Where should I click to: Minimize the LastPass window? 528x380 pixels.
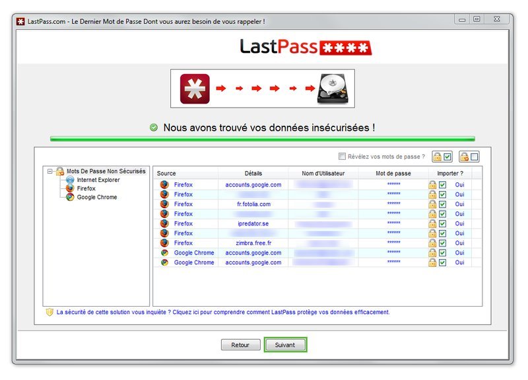pyautogui.click(x=463, y=20)
